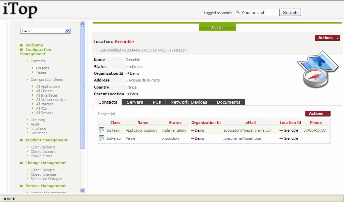The width and height of the screenshot is (344, 202).
Task: Follow the Paris parent location link
Action: [134, 94]
